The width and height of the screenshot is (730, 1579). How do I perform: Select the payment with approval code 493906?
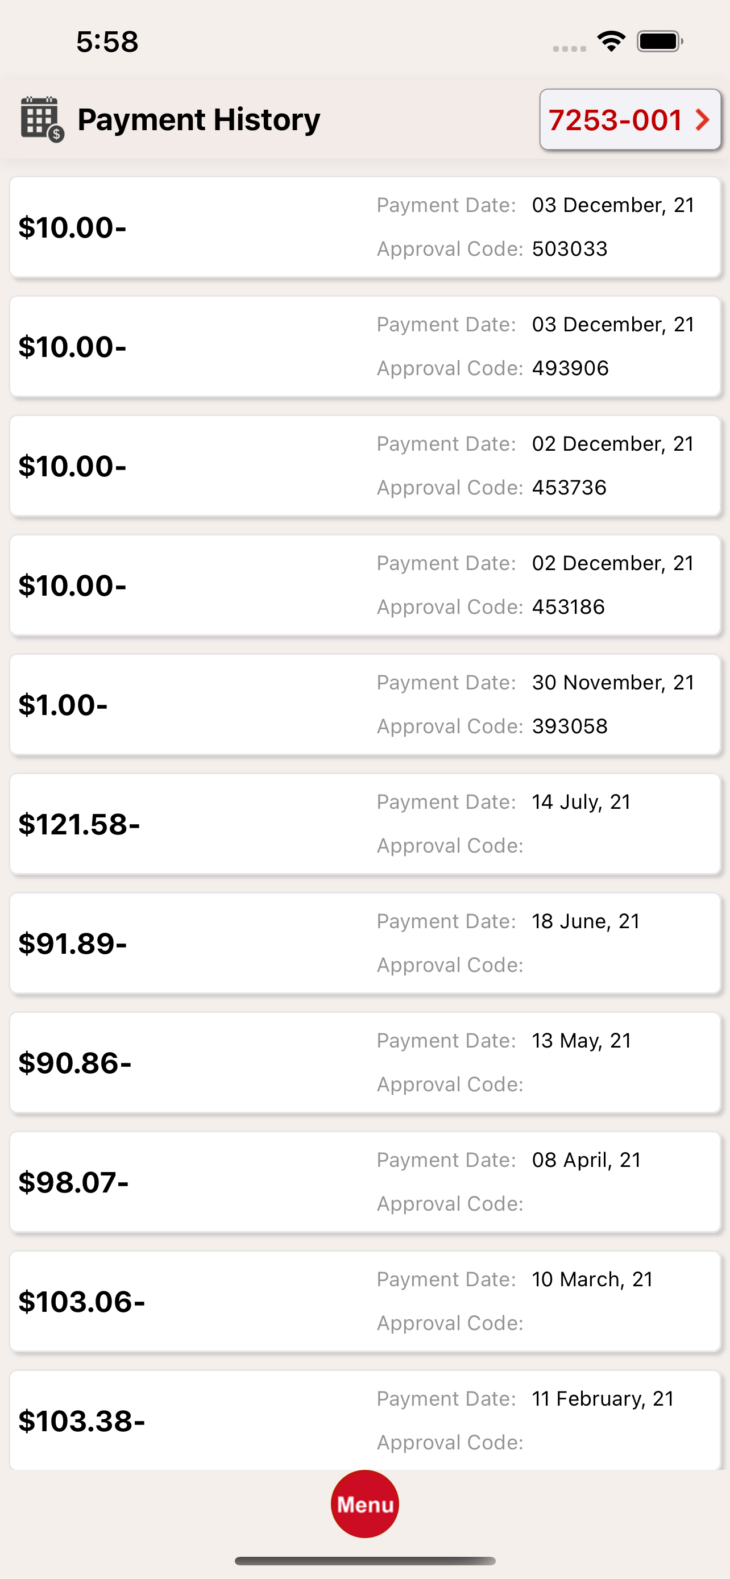(x=364, y=346)
